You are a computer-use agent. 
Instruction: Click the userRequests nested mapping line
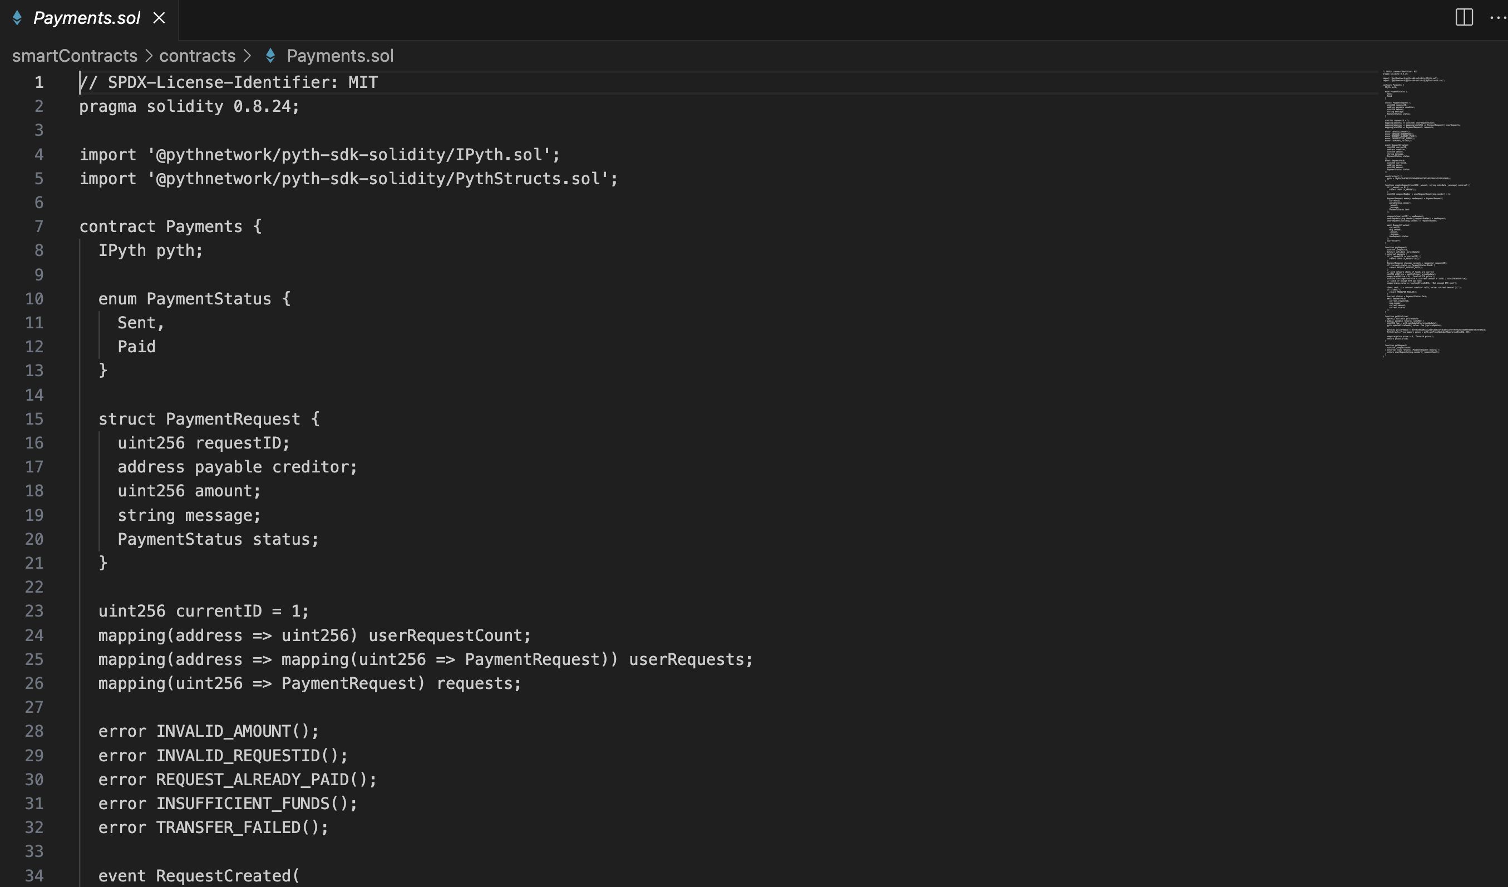pos(426,659)
